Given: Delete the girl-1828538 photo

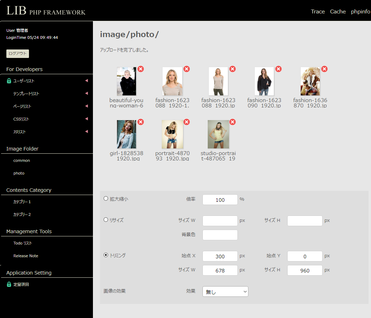Looking at the screenshot, I should [141, 122].
